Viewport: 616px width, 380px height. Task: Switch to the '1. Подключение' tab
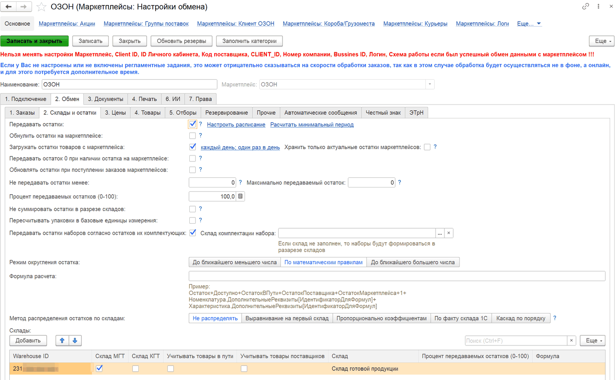click(x=26, y=99)
